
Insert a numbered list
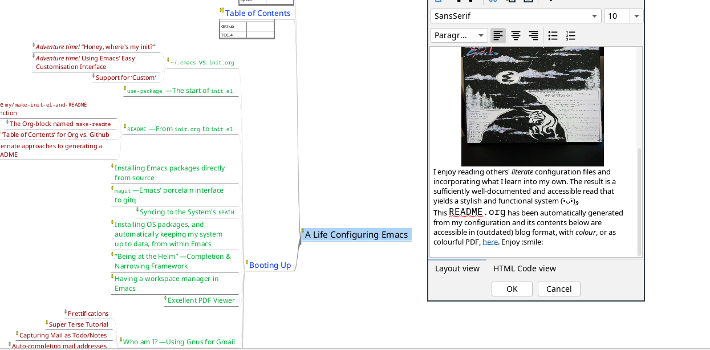point(570,35)
